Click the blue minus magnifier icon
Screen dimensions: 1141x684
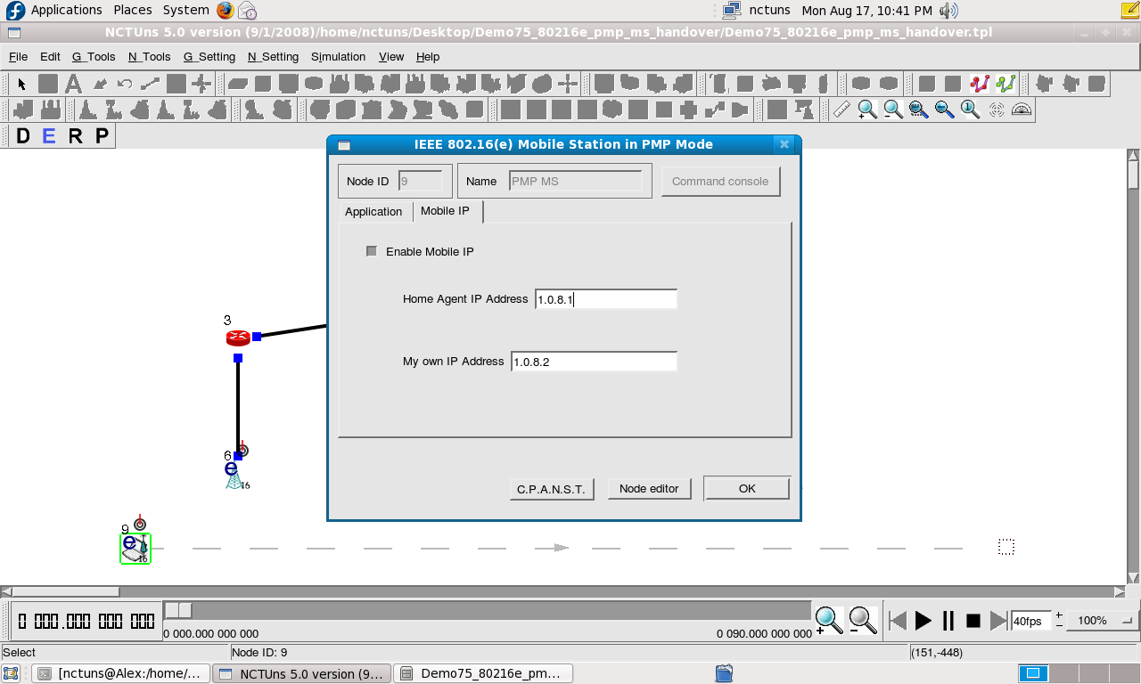pos(945,110)
